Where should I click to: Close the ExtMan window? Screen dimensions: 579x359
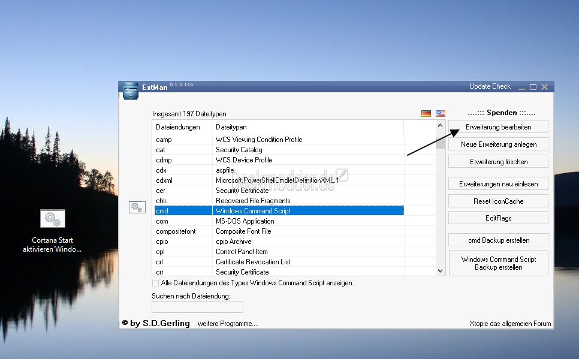544,87
